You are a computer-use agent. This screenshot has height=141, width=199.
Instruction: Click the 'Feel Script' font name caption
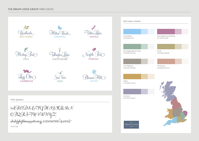14,126
